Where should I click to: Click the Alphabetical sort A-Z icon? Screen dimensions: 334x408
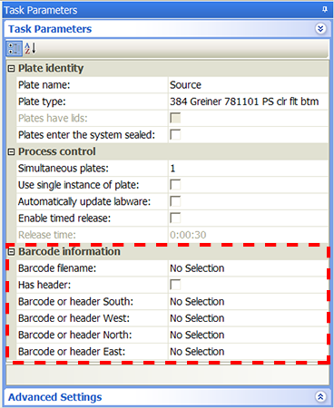pyautogui.click(x=30, y=48)
